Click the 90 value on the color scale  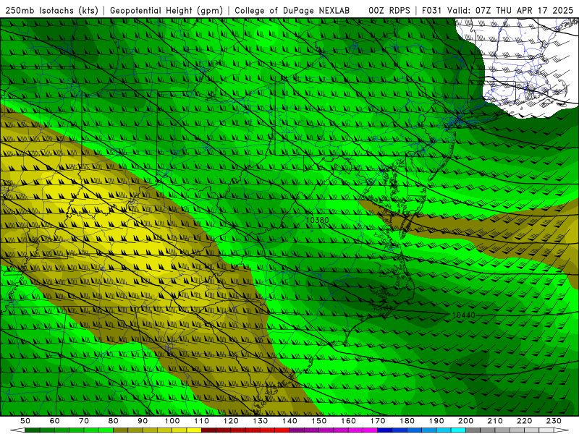143,421
